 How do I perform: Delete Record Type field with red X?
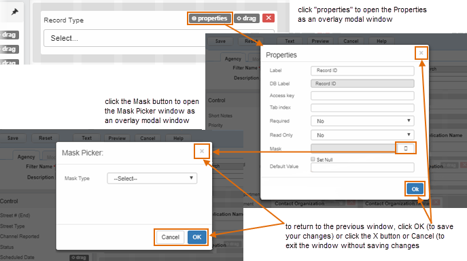269,18
